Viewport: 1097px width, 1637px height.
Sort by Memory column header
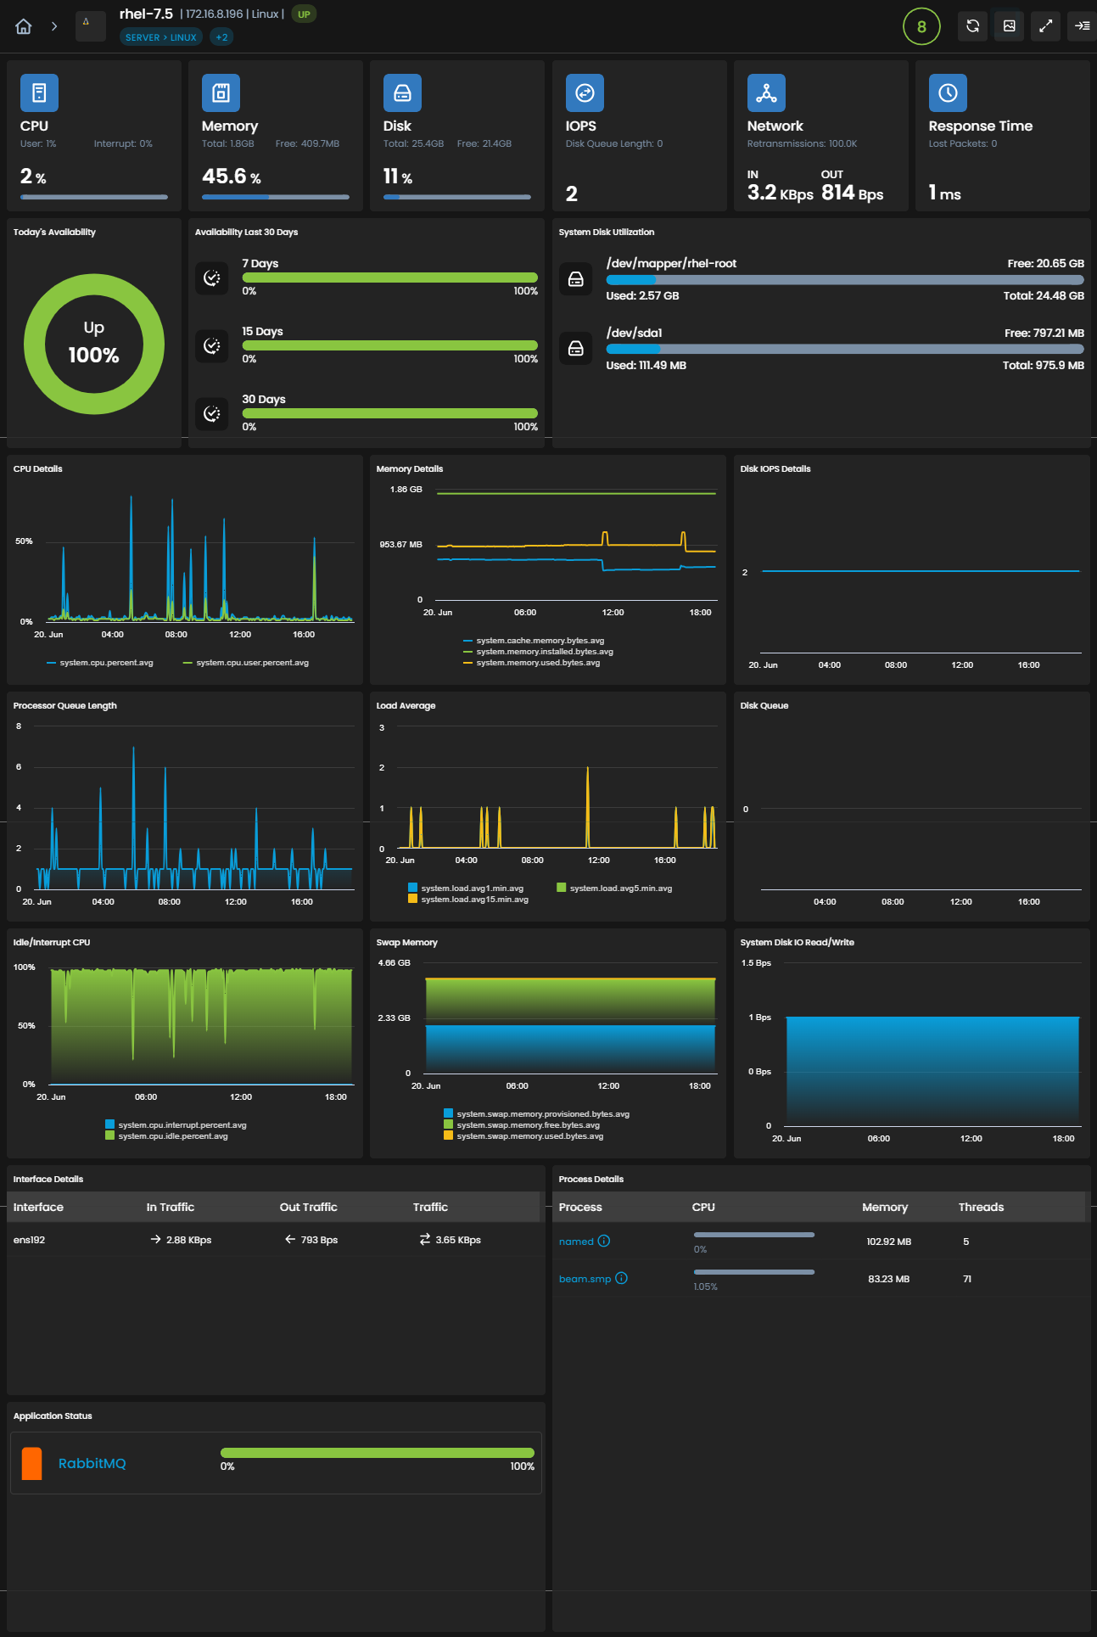[x=885, y=1207]
